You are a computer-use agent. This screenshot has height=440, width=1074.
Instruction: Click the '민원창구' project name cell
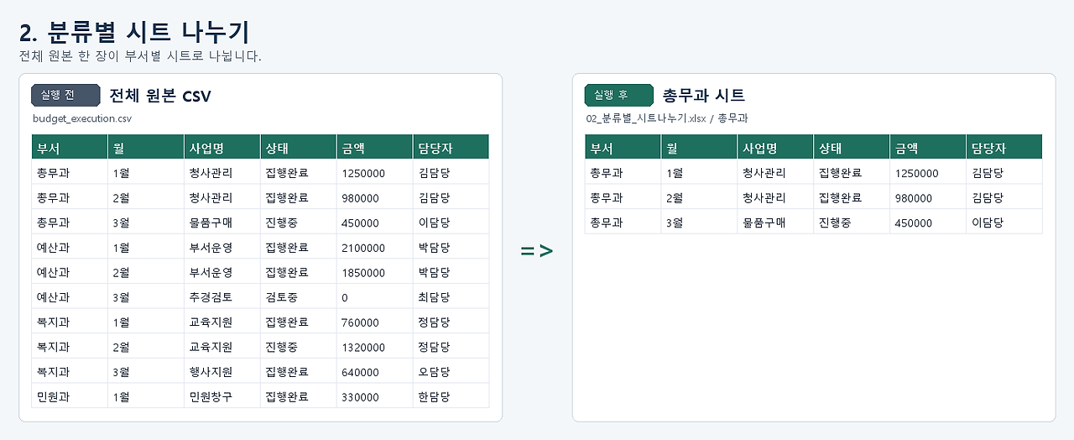(x=222, y=396)
